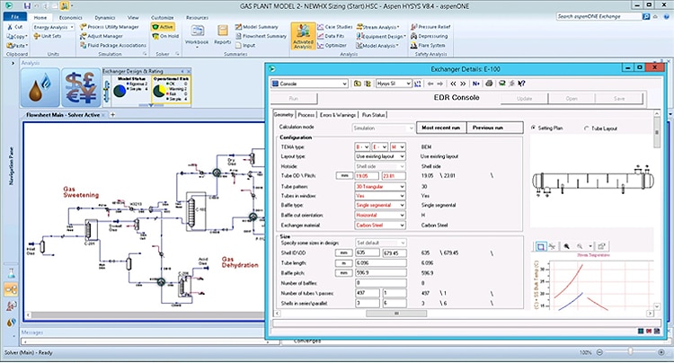Click the Tube length input field

point(380,263)
